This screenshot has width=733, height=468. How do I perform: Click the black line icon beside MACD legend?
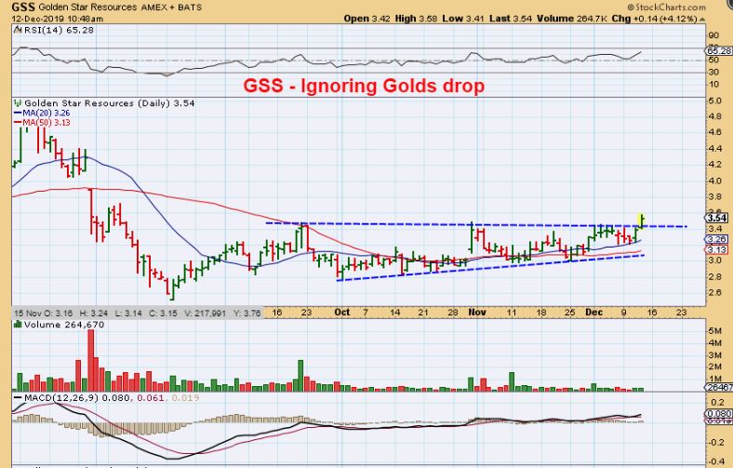(19, 398)
